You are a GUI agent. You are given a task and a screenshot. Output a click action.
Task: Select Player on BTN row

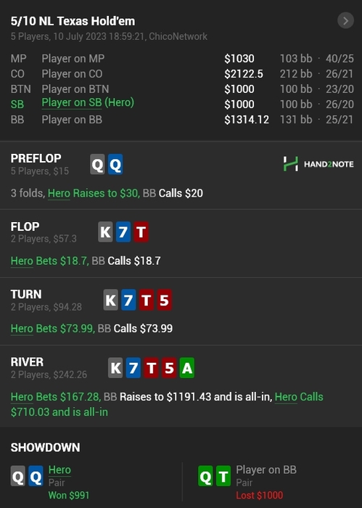click(182, 89)
